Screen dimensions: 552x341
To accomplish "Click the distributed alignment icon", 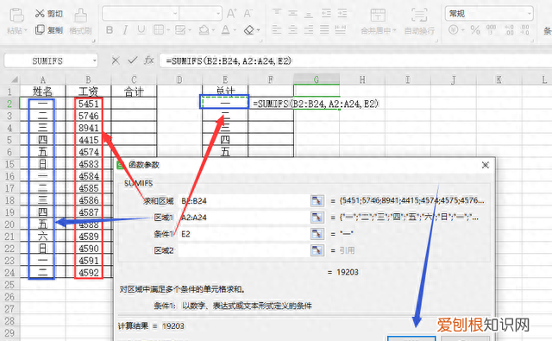I will click(x=341, y=30).
